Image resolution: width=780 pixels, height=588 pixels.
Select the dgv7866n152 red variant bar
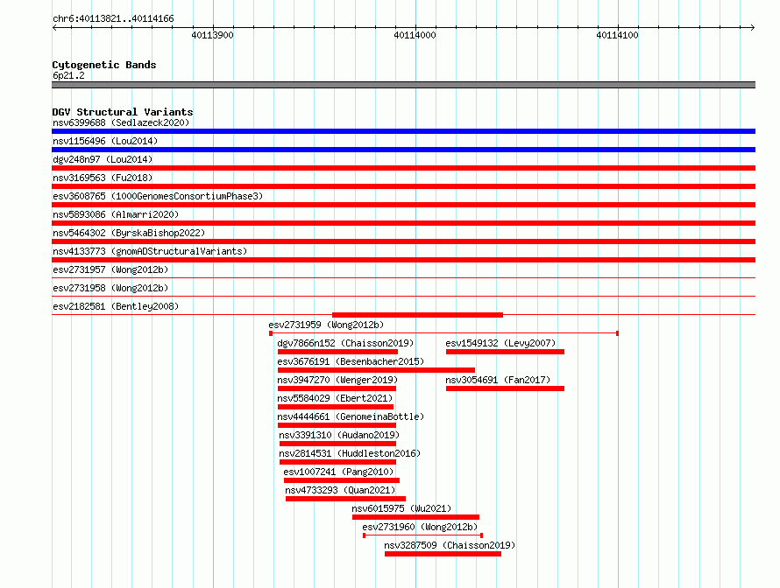coord(337,352)
